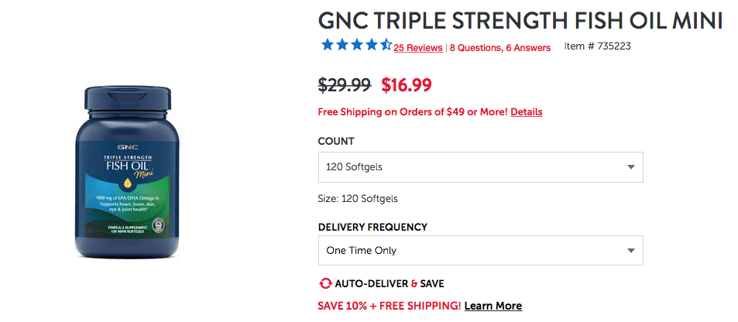Open the 25 Reviews link

[x=418, y=47]
